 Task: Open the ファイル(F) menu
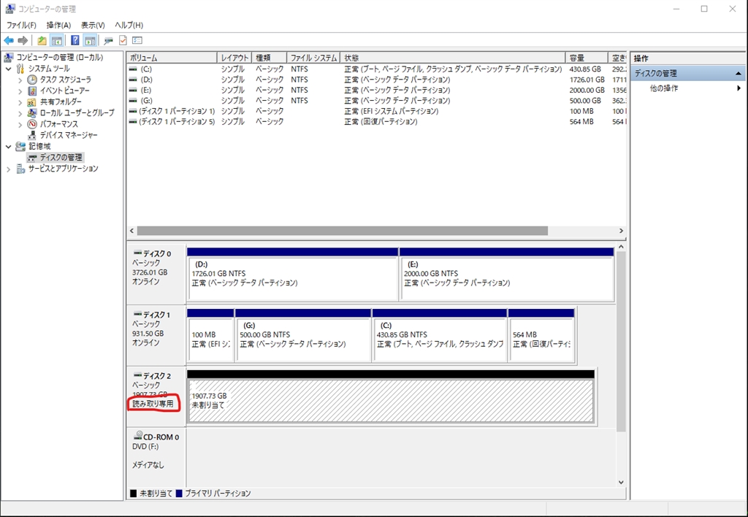pos(21,25)
